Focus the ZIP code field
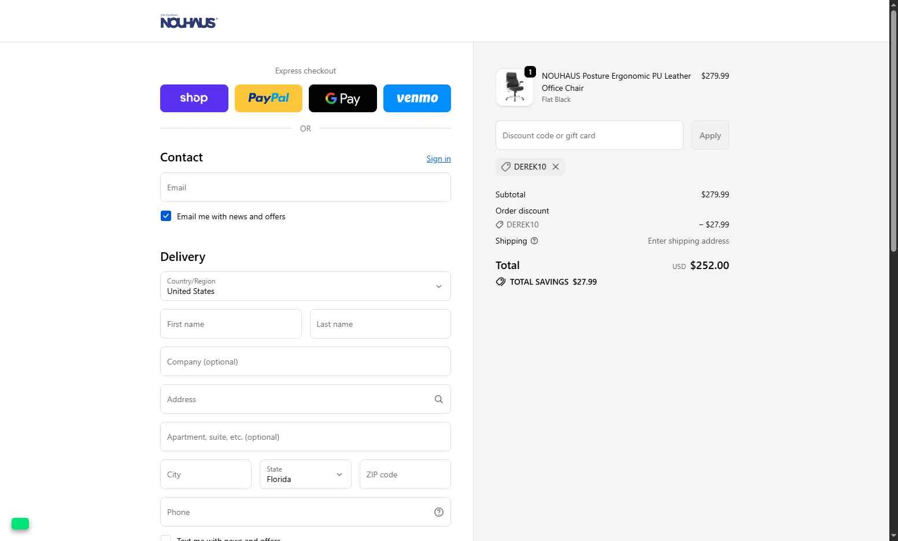 point(405,474)
